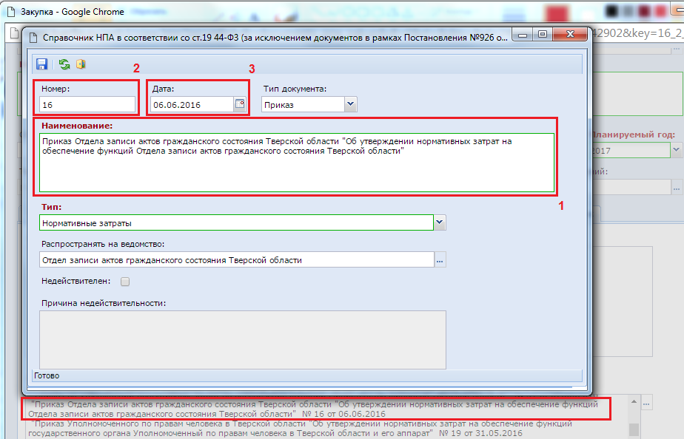Click the green Refresh toolbar icon

click(x=64, y=64)
